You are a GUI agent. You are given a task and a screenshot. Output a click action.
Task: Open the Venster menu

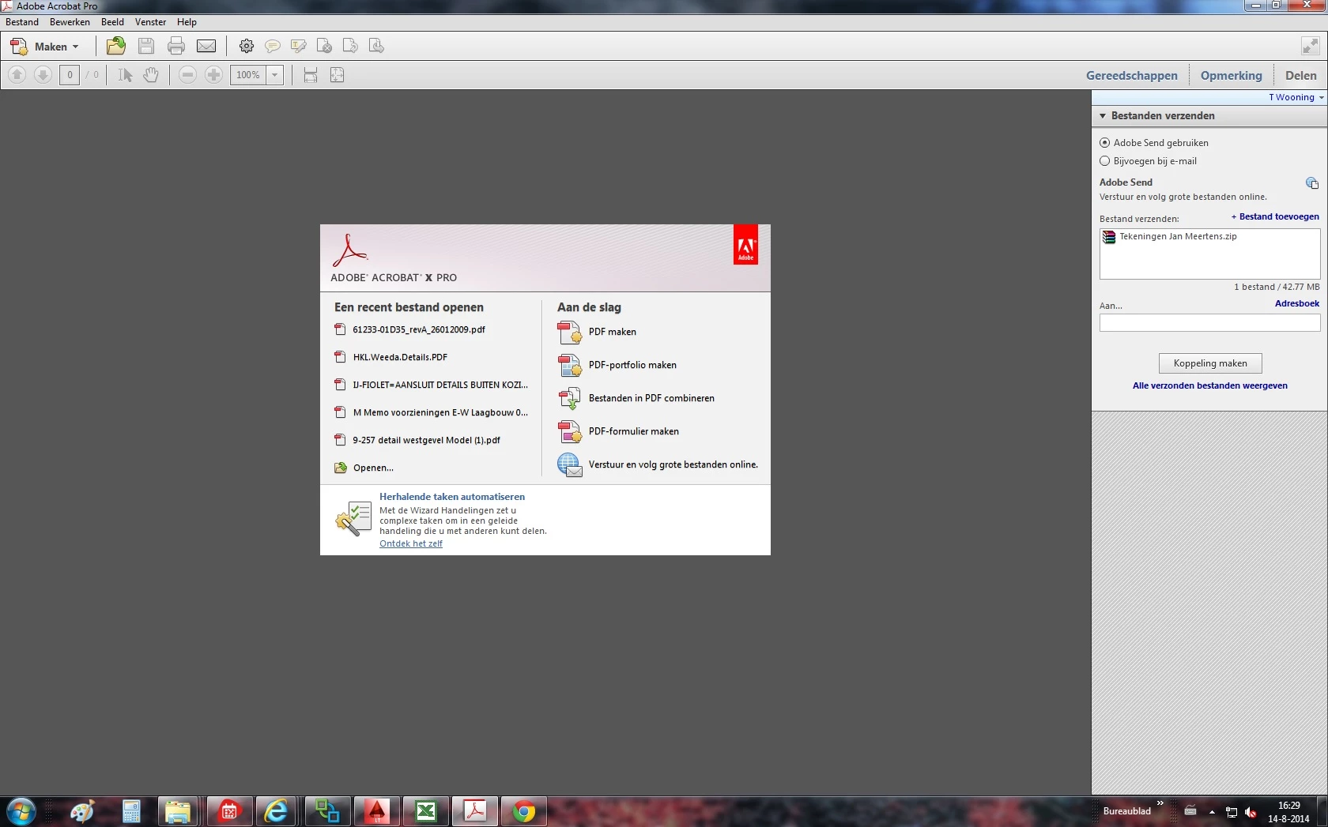click(150, 22)
